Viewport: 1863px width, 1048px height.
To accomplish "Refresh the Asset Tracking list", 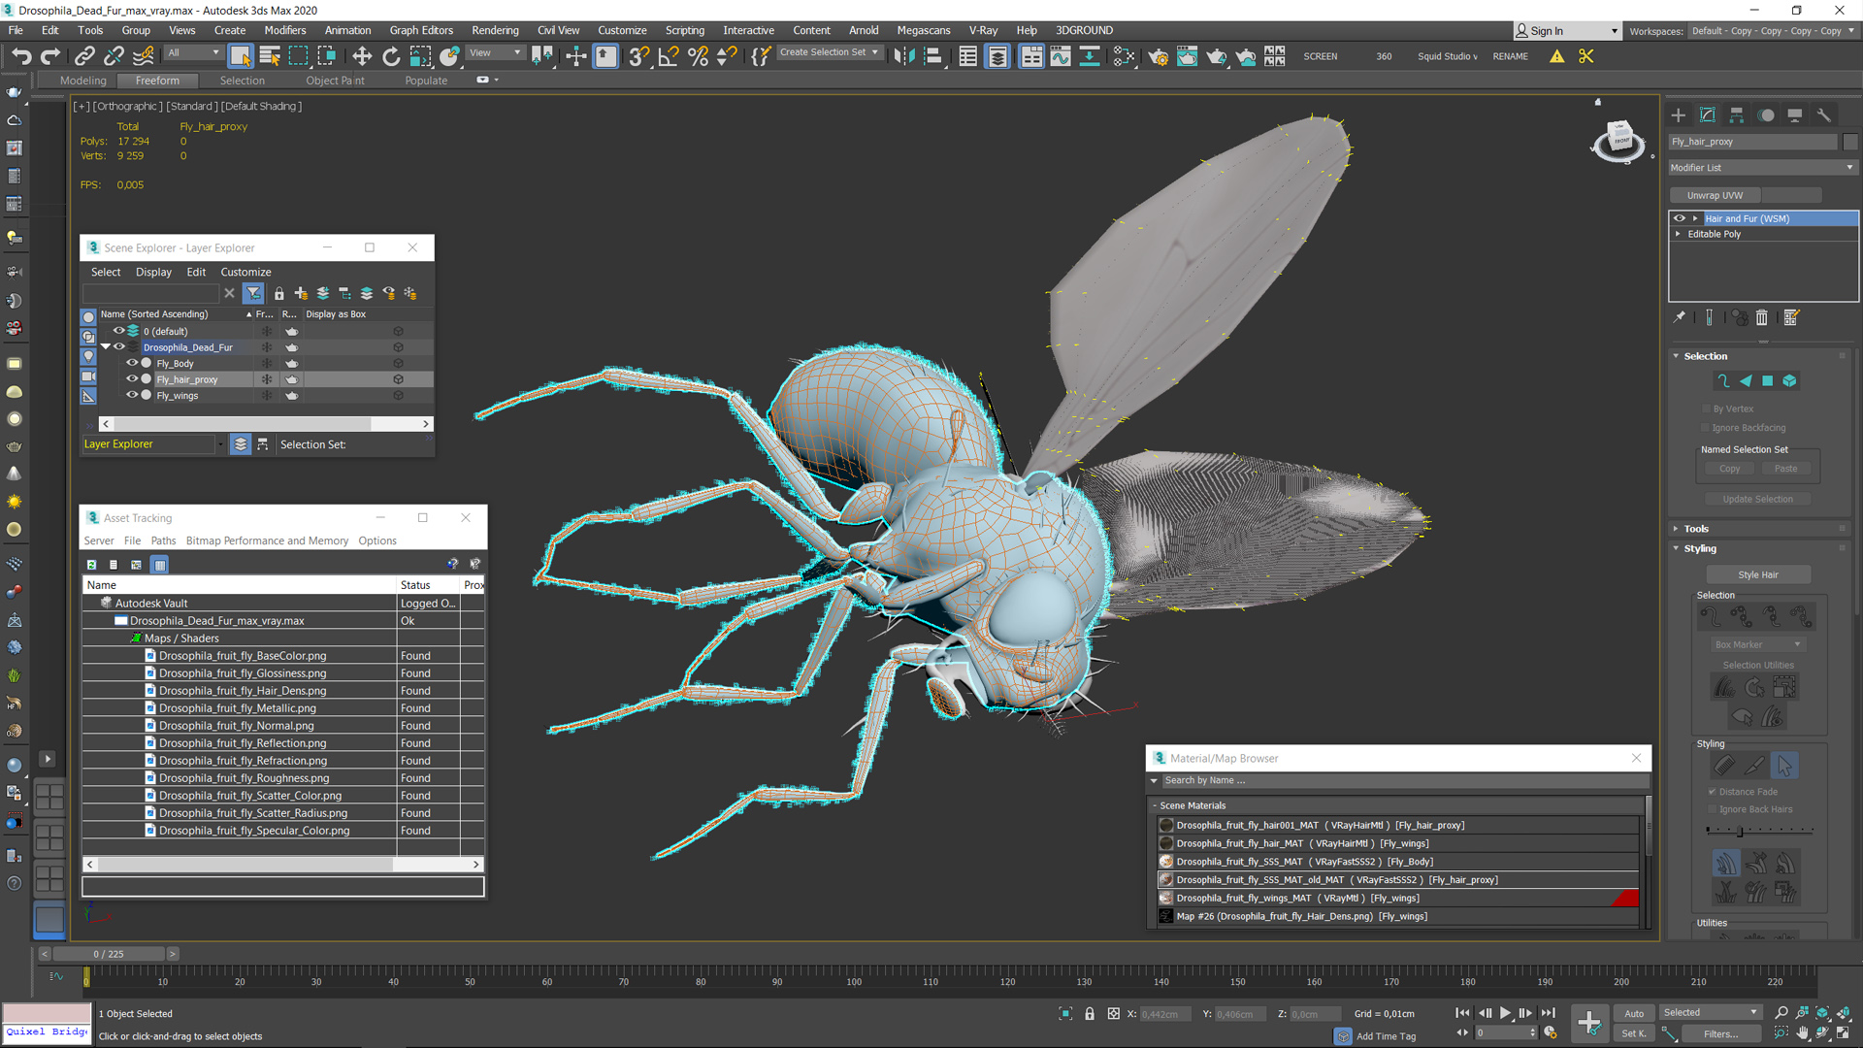I will tap(92, 565).
